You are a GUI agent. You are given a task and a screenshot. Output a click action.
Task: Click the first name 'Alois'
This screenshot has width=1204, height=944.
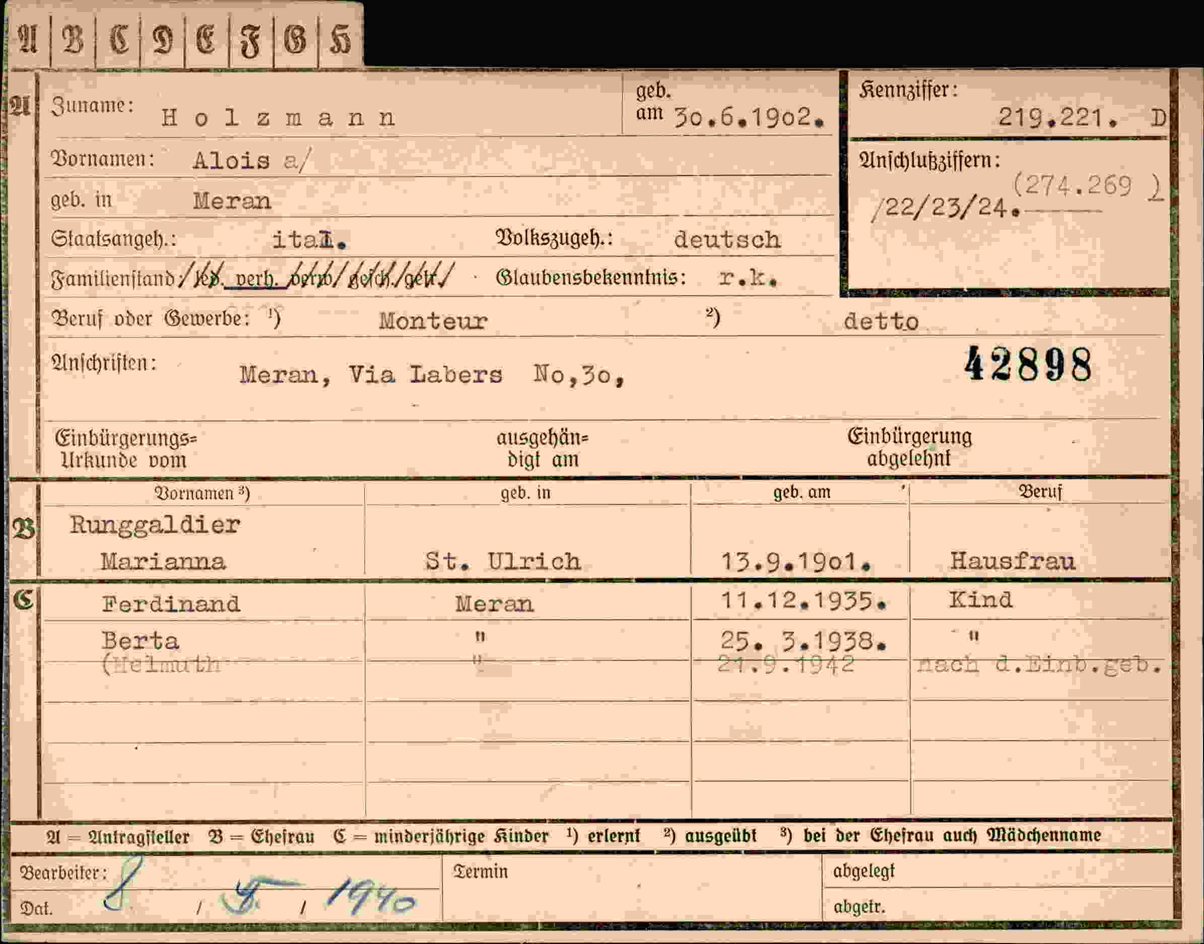click(231, 161)
